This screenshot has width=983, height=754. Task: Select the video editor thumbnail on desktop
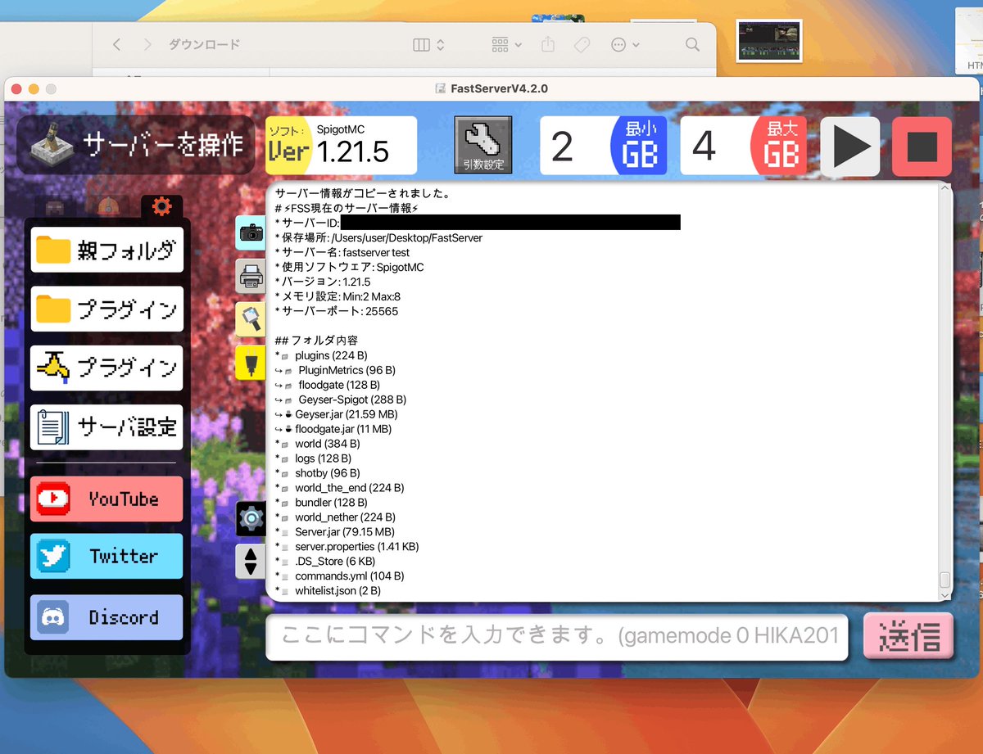click(x=769, y=41)
